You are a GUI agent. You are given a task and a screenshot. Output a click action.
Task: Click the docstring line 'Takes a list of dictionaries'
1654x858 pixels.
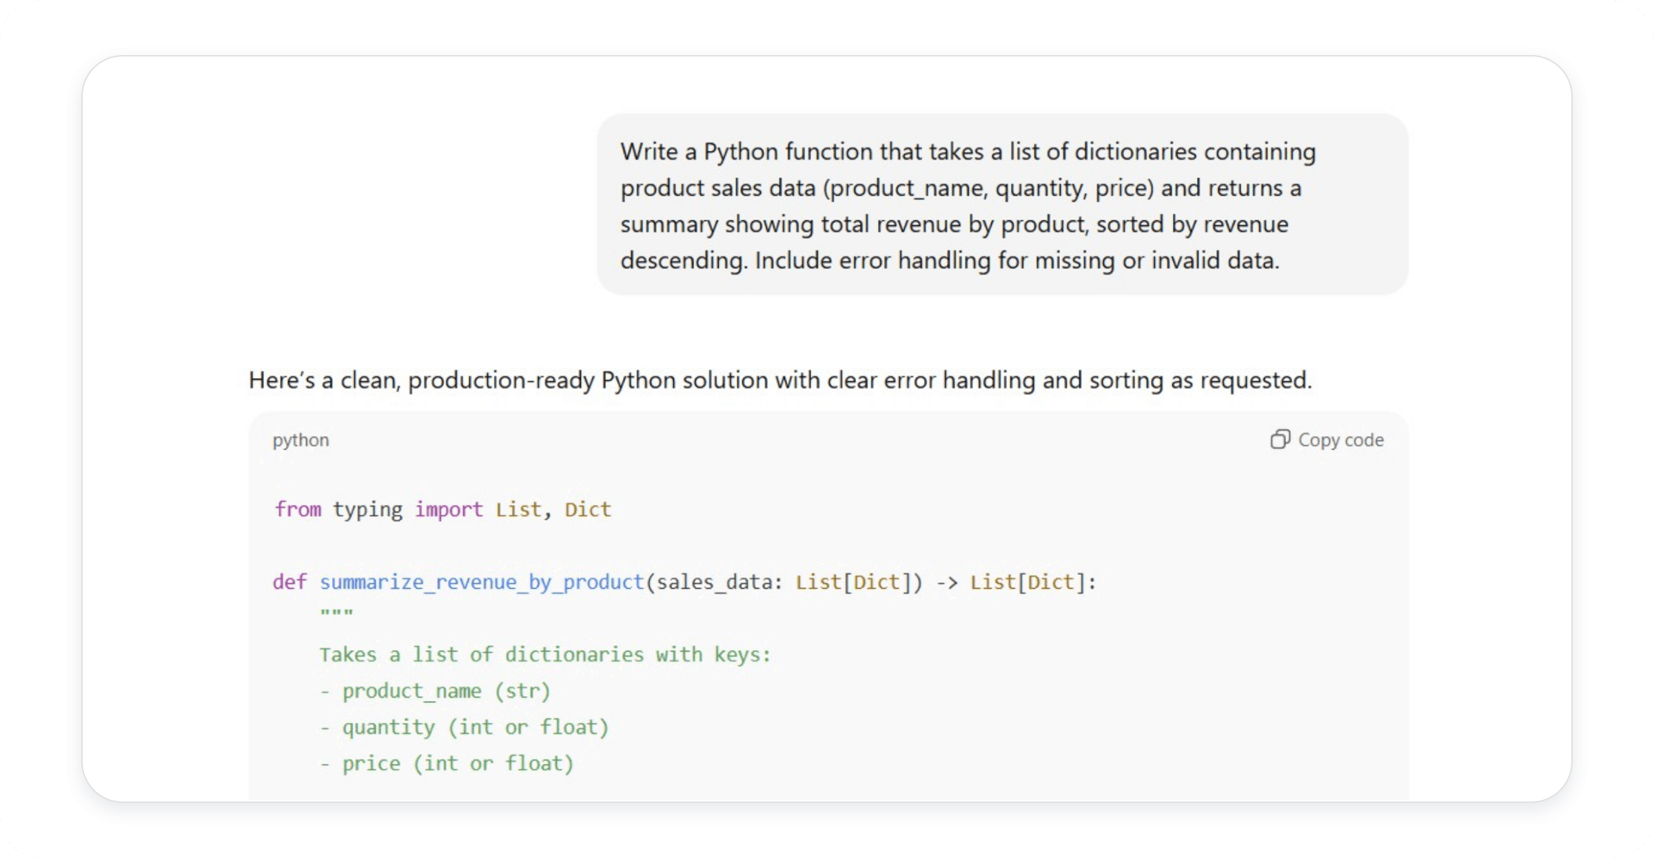544,654
